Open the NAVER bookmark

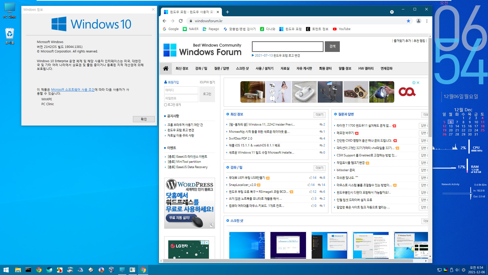[x=191, y=29]
